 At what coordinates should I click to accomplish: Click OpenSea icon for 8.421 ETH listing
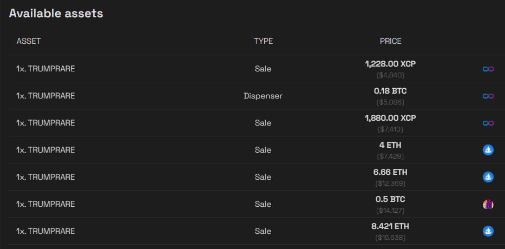point(488,231)
